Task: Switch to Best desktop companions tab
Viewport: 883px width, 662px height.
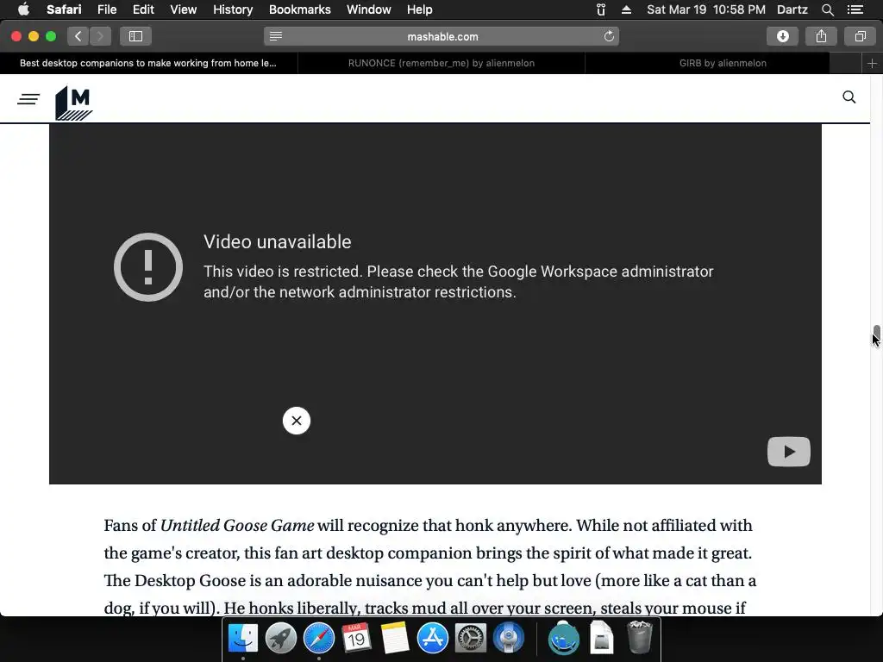Action: [x=148, y=63]
